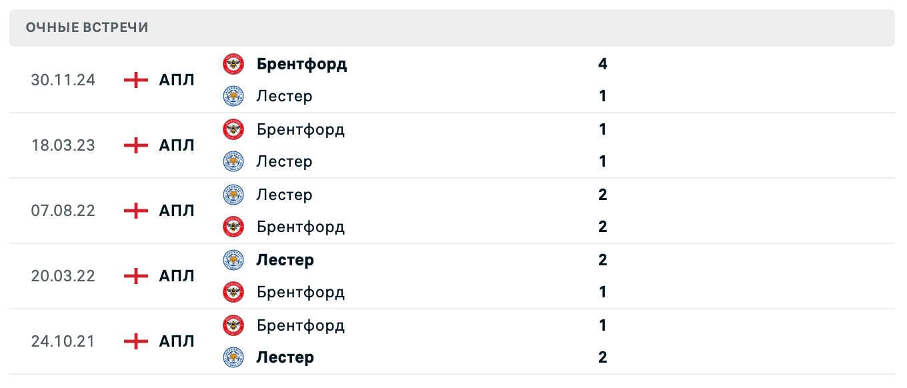Click the Brentford crest in the 24.10.21 row
The width and height of the screenshot is (907, 388).
coord(233,325)
